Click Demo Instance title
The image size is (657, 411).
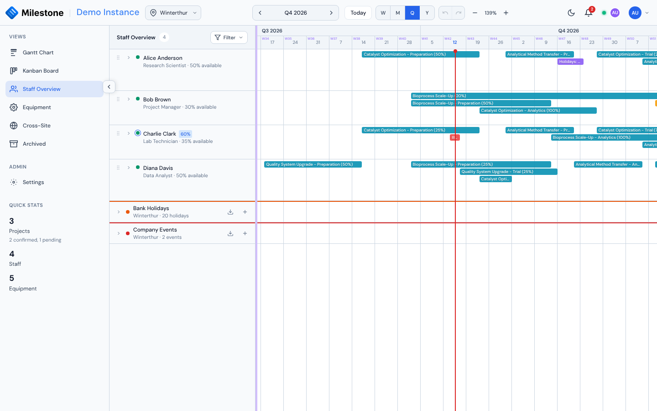108,12
